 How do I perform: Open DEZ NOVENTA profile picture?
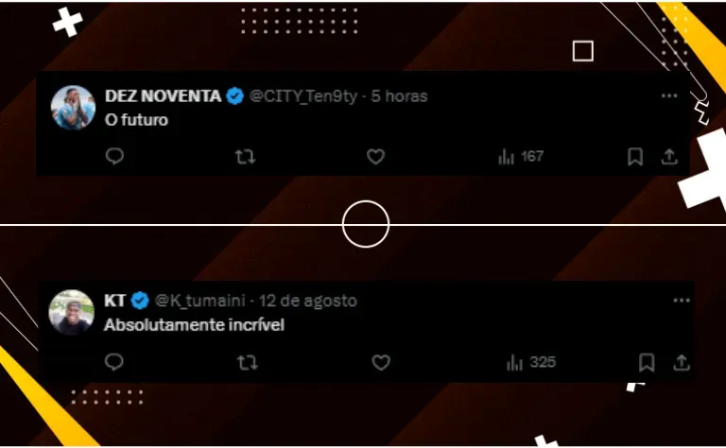[73, 108]
